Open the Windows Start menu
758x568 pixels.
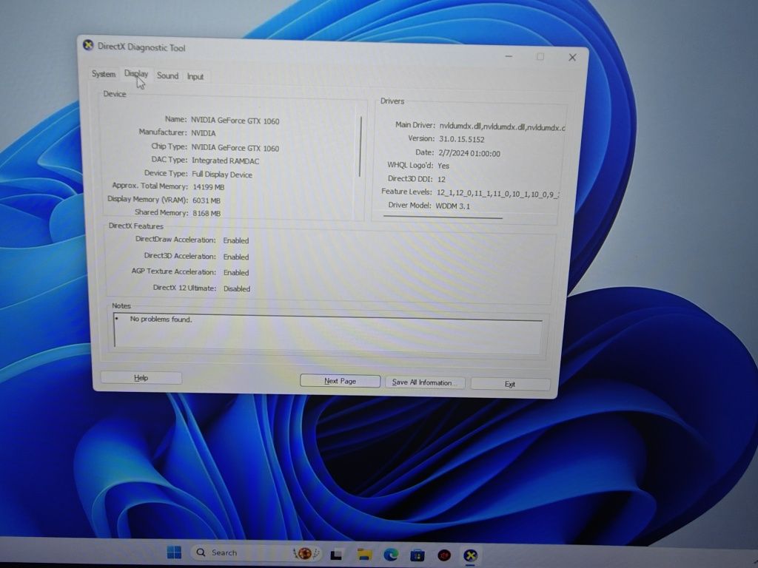pos(174,552)
